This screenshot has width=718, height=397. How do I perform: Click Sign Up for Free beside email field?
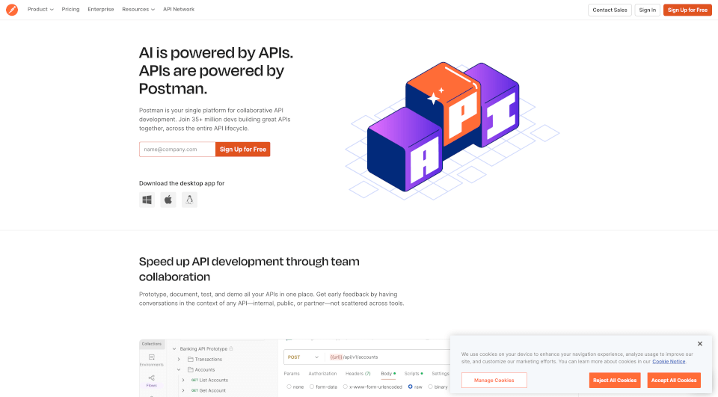[242, 150]
